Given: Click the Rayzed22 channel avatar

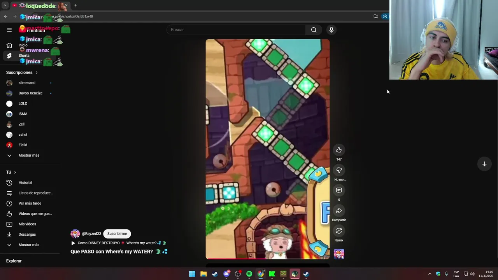Looking at the screenshot, I should [x=75, y=234].
